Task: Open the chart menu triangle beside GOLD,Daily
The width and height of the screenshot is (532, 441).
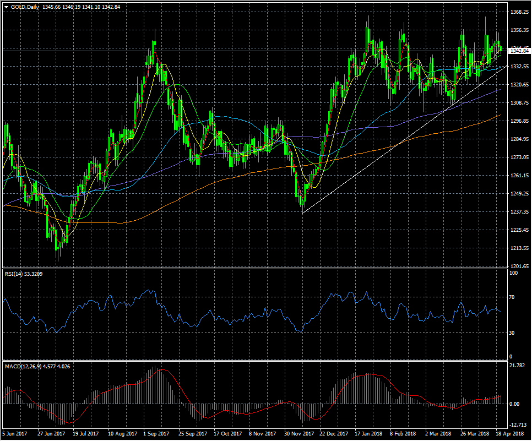Action: point(6,7)
